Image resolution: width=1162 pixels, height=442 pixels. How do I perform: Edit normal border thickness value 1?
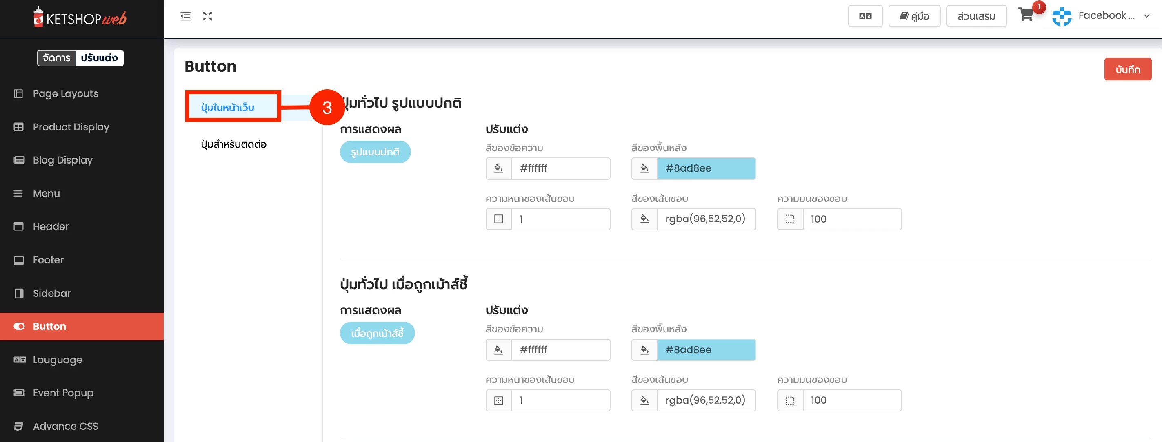560,219
